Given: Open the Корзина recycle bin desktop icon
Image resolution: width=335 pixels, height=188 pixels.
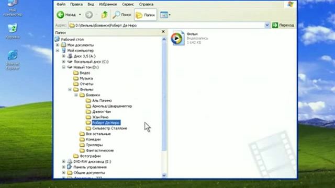Looking at the screenshot, I should [x=13, y=31].
